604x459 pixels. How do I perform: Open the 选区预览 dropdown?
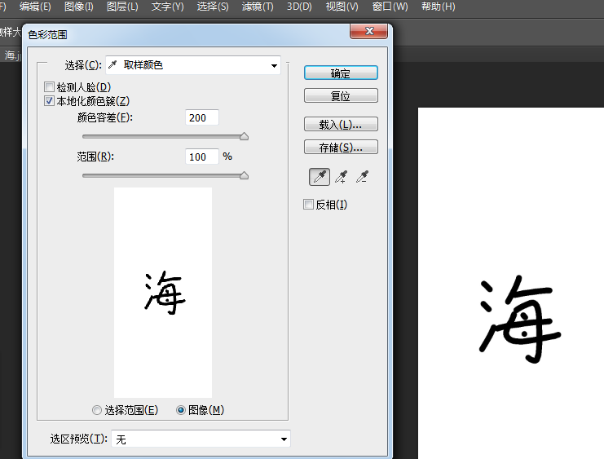point(201,439)
